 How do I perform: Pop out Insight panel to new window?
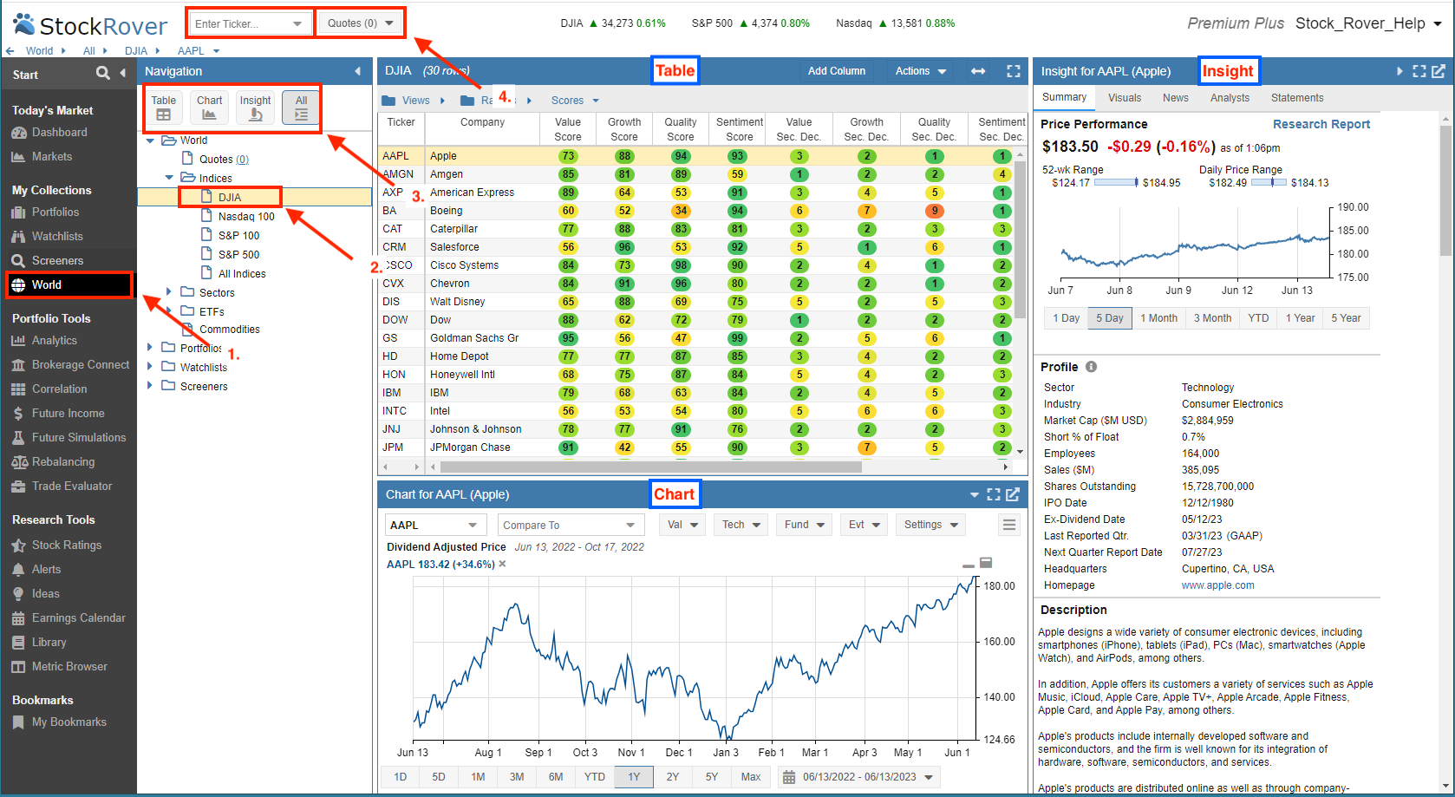coord(1439,71)
